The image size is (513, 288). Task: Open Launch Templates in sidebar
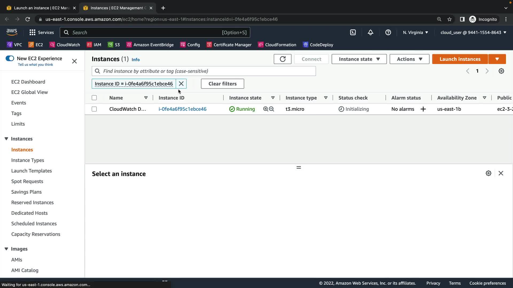click(32, 171)
